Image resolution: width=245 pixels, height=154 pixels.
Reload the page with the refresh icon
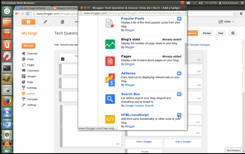click(28, 14)
